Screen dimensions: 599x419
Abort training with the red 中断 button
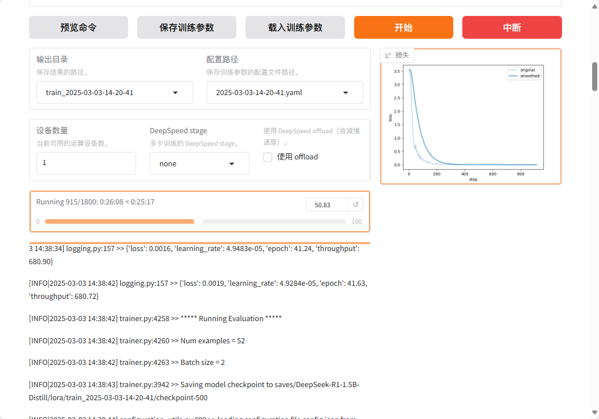[x=512, y=27]
